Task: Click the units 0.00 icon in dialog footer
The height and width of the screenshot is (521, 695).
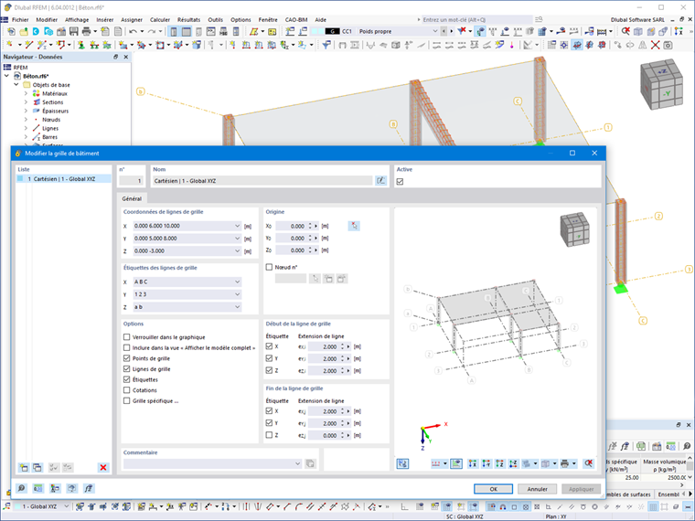Action: point(38,488)
